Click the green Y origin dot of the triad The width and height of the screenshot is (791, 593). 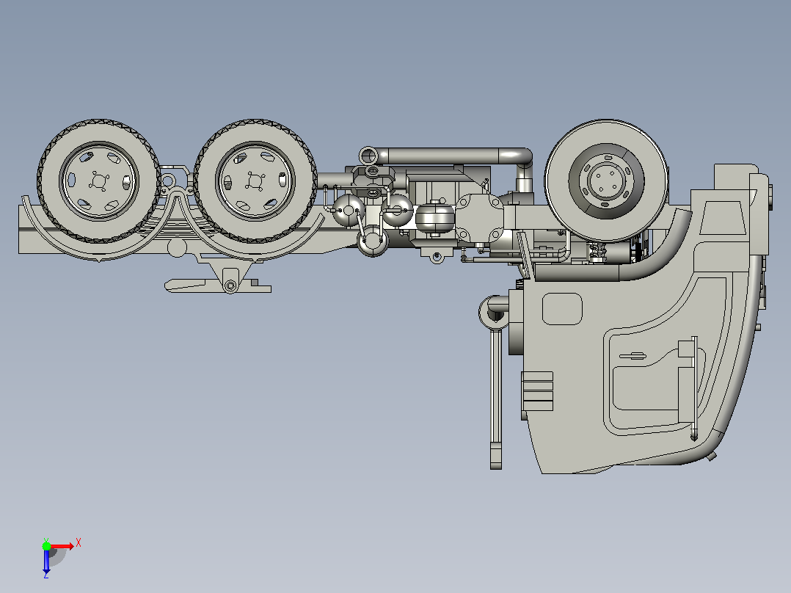click(x=46, y=546)
